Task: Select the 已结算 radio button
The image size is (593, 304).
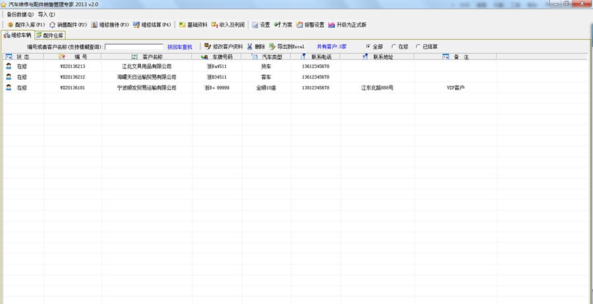Action: [x=427, y=47]
